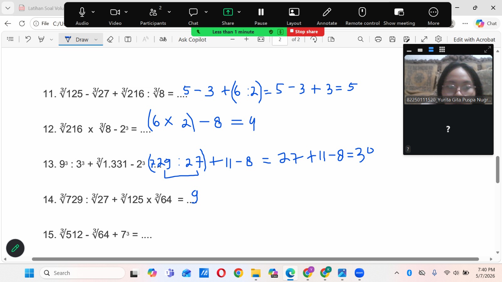Open Windows Start menu

coord(29,273)
